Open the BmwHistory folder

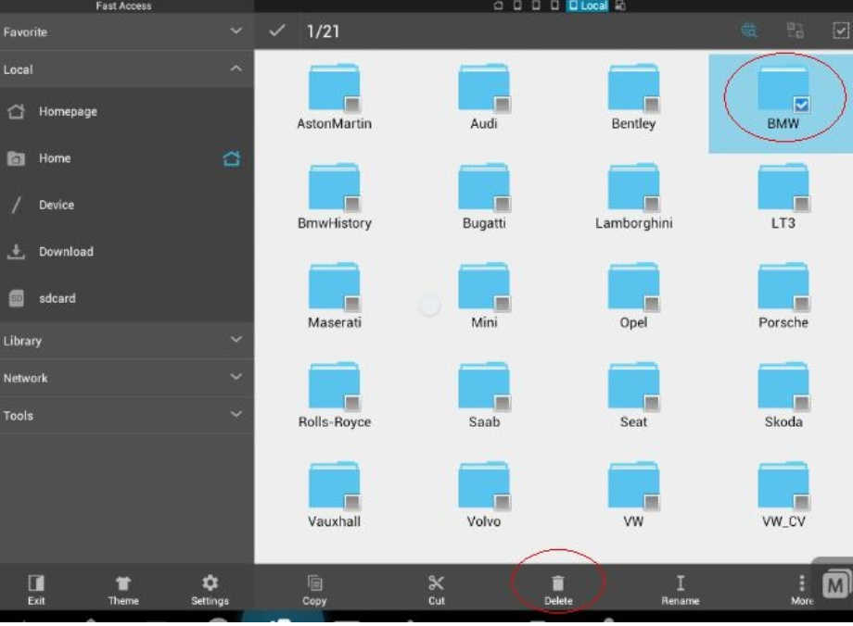pos(334,196)
